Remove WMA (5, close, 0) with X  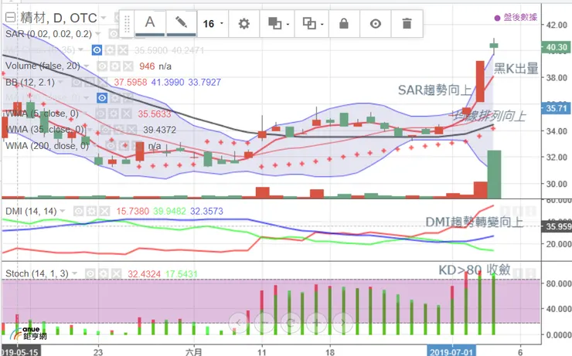(x=127, y=114)
